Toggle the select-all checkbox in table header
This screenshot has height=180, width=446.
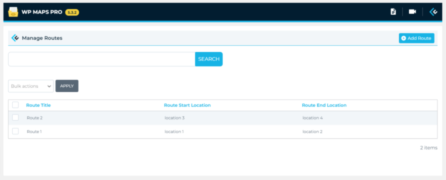point(15,105)
